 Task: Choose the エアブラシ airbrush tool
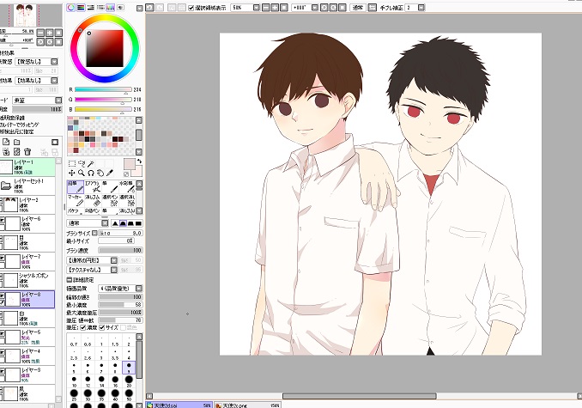click(x=93, y=186)
